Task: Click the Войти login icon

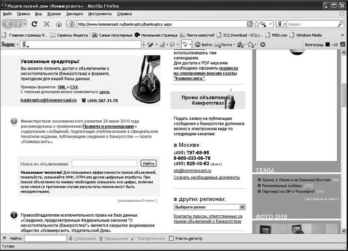Action: coord(197,45)
